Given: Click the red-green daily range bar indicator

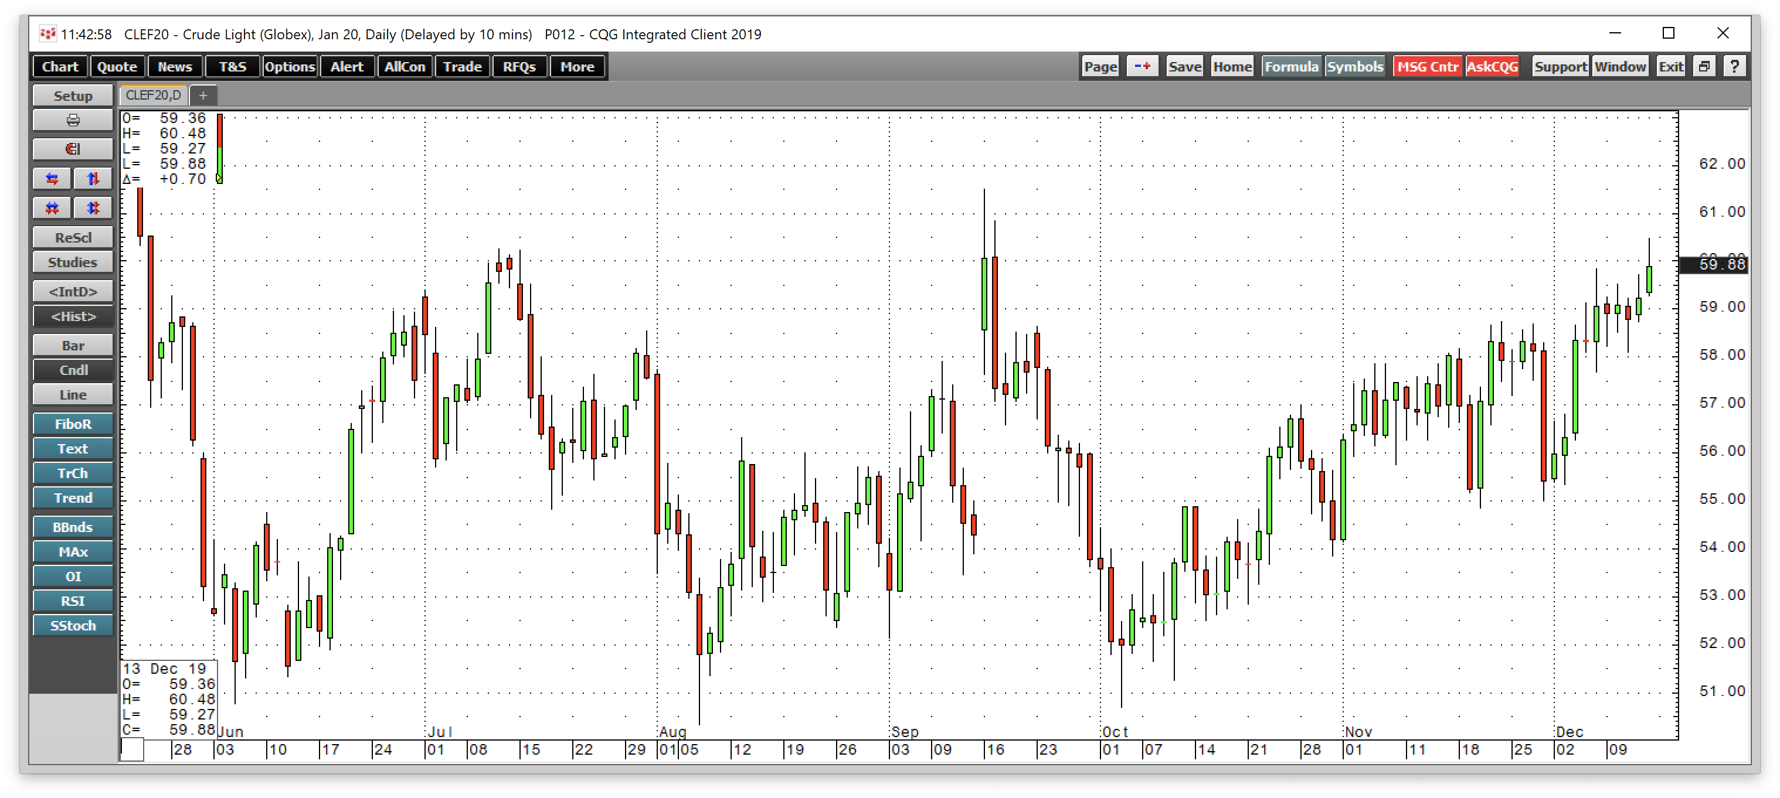Looking at the screenshot, I should coord(220,148).
